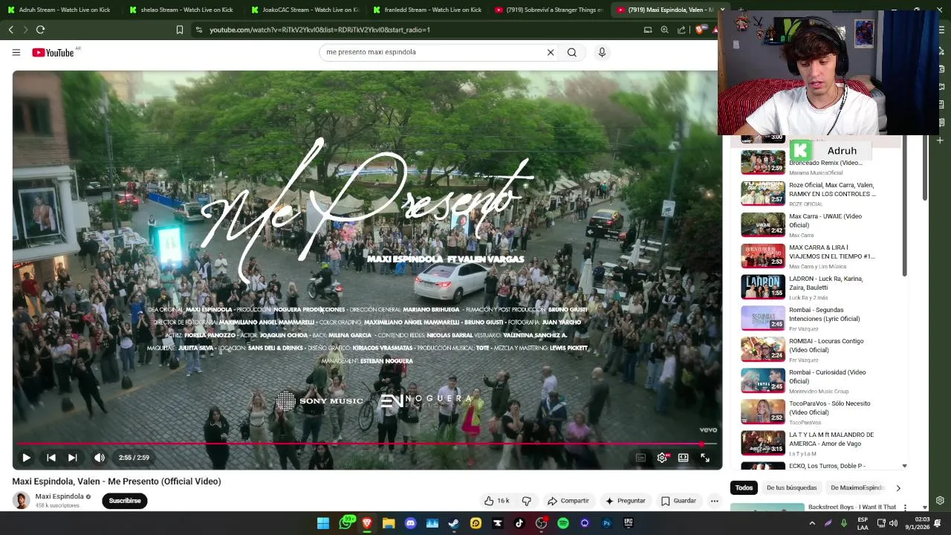Open Roze Oficial, Max Carra, Valen playlist item
Screen dimensions: 951x535
(x=810, y=194)
